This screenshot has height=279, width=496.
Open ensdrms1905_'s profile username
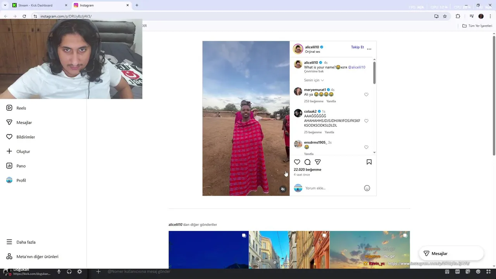coord(315,143)
